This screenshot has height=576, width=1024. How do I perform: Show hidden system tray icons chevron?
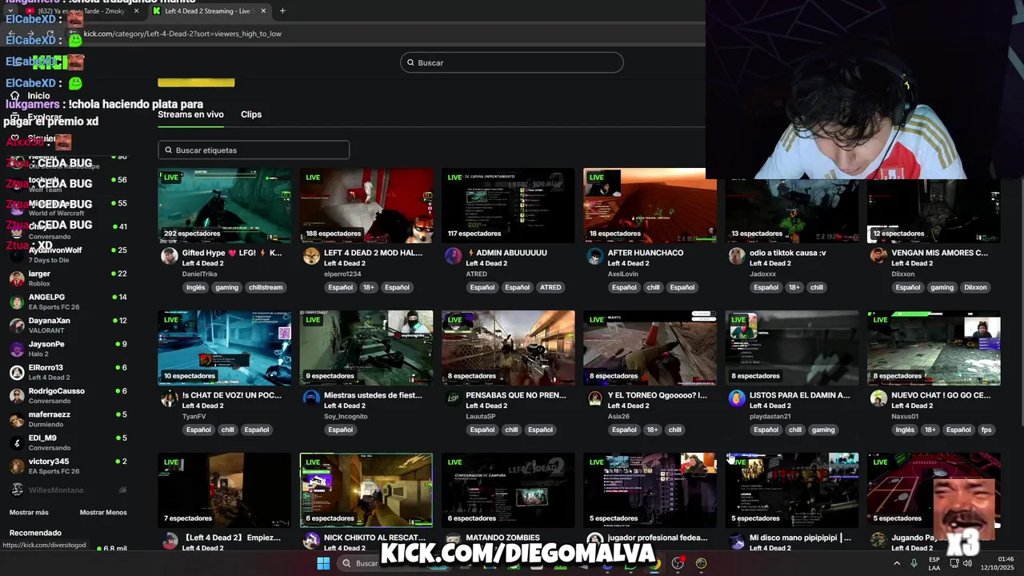896,563
